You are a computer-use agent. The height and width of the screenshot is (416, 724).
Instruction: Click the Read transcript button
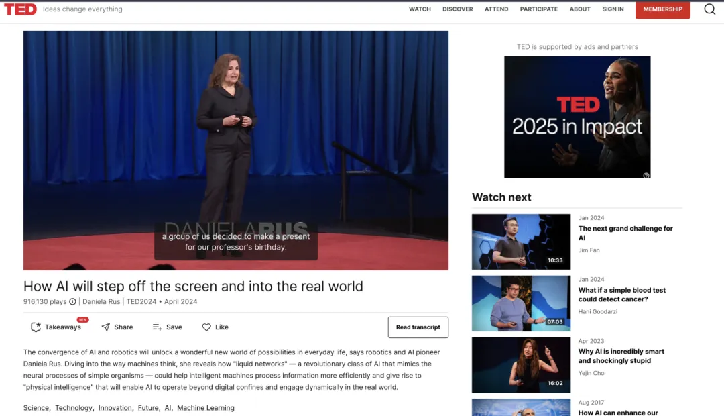[x=418, y=327]
